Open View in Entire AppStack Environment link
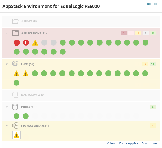The height and width of the screenshot is (148, 162). tap(133, 143)
